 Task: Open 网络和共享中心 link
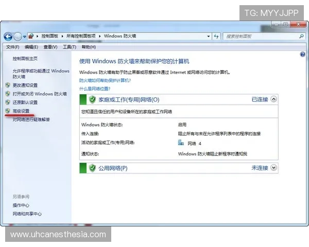click(27, 214)
